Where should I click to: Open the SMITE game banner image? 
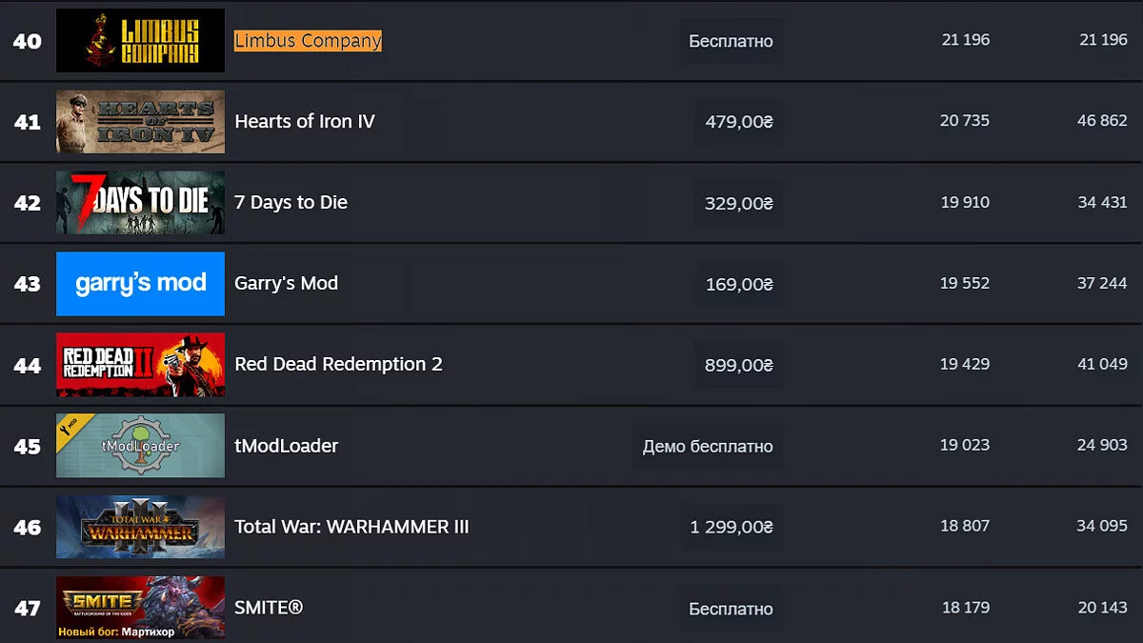tap(140, 607)
